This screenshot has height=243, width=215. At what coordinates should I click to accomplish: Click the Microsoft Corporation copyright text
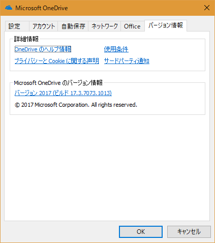pyautogui.click(x=76, y=105)
